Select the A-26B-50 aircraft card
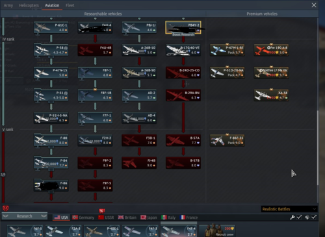Screen dimensions: 325x237 point(139,73)
